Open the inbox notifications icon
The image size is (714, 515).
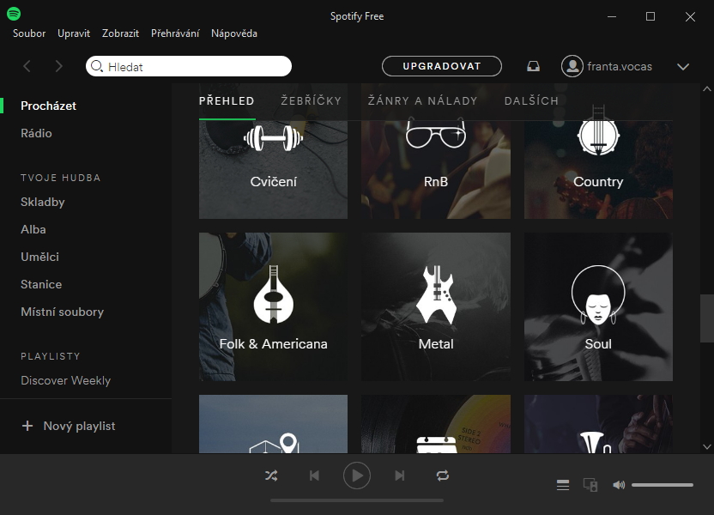[533, 66]
